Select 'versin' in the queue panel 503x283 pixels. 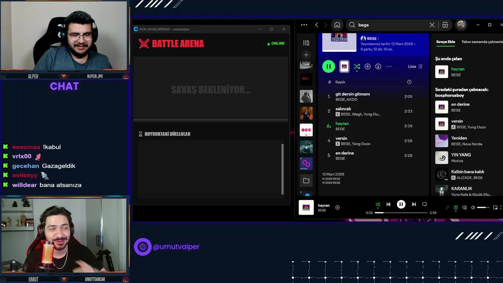pyautogui.click(x=468, y=124)
